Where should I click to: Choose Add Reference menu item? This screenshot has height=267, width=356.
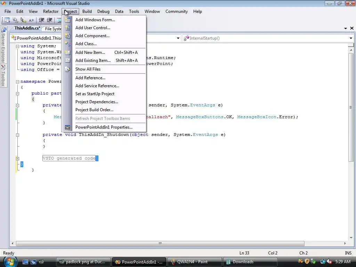104,78
